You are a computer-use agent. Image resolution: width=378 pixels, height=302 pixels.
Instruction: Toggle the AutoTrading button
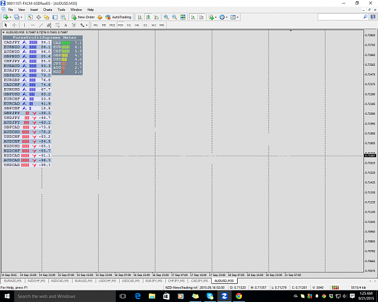pos(119,17)
